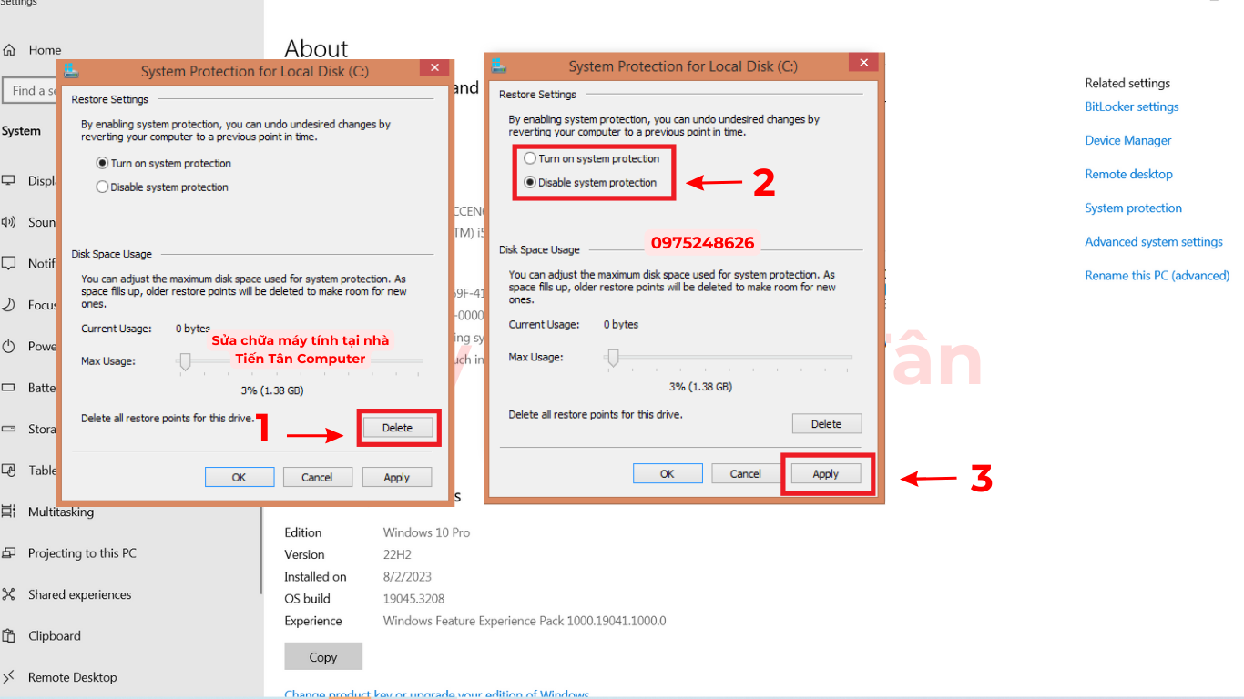This screenshot has width=1244, height=699.
Task: Click Max Usage slider thumb in left dialog
Action: click(185, 362)
